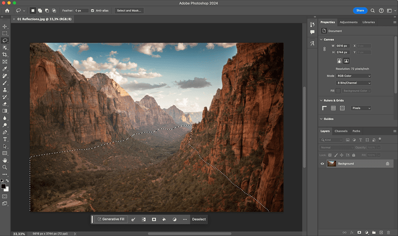
Task: Select the Eraser tool
Action: click(5, 104)
